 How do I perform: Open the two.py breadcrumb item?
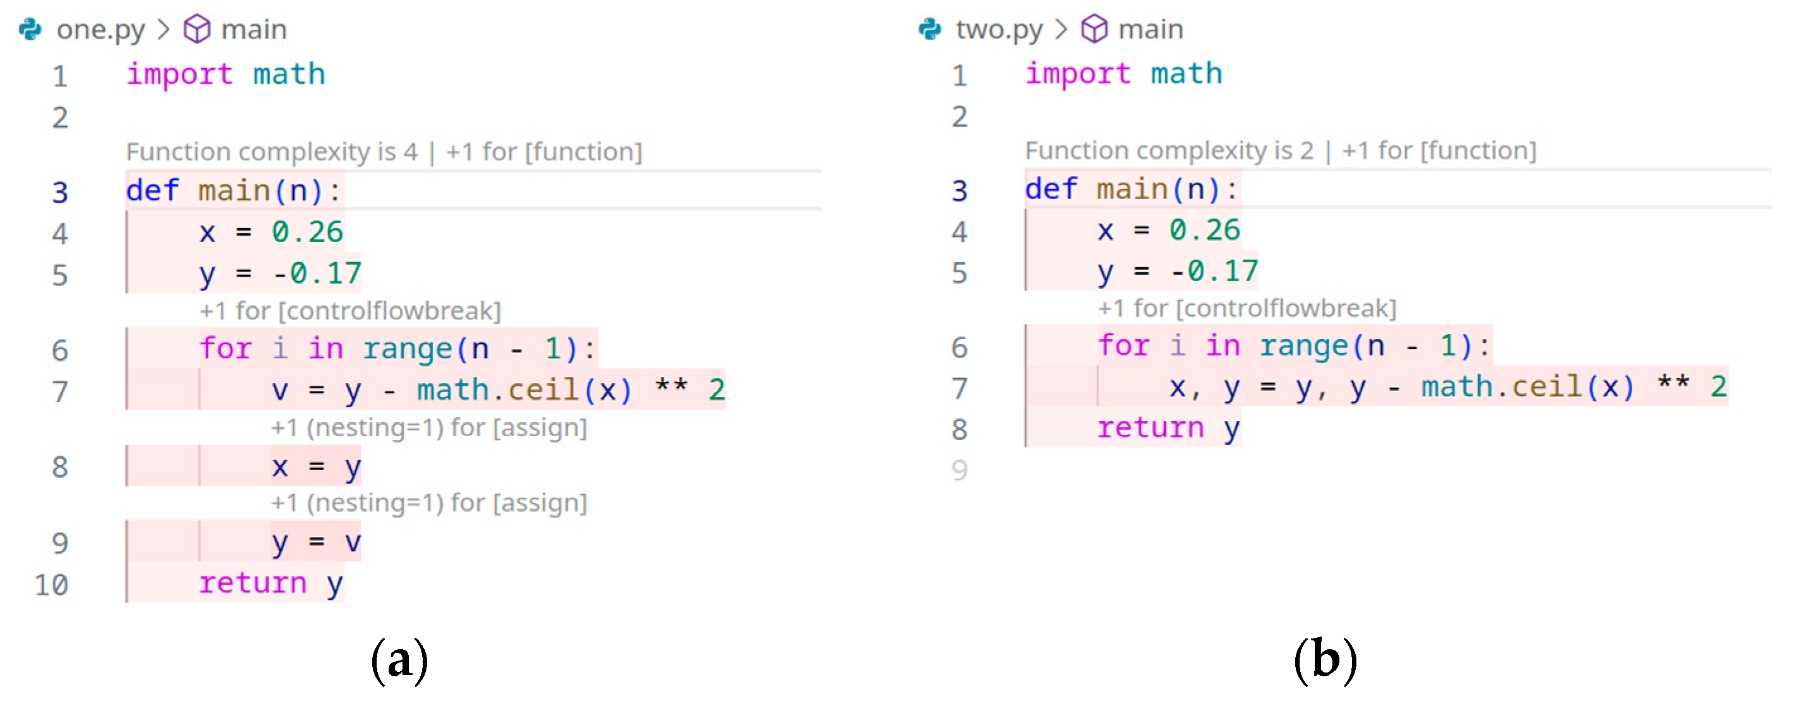coord(999,29)
